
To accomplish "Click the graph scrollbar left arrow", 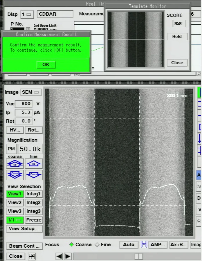I will pyautogui.click(x=77, y=74).
